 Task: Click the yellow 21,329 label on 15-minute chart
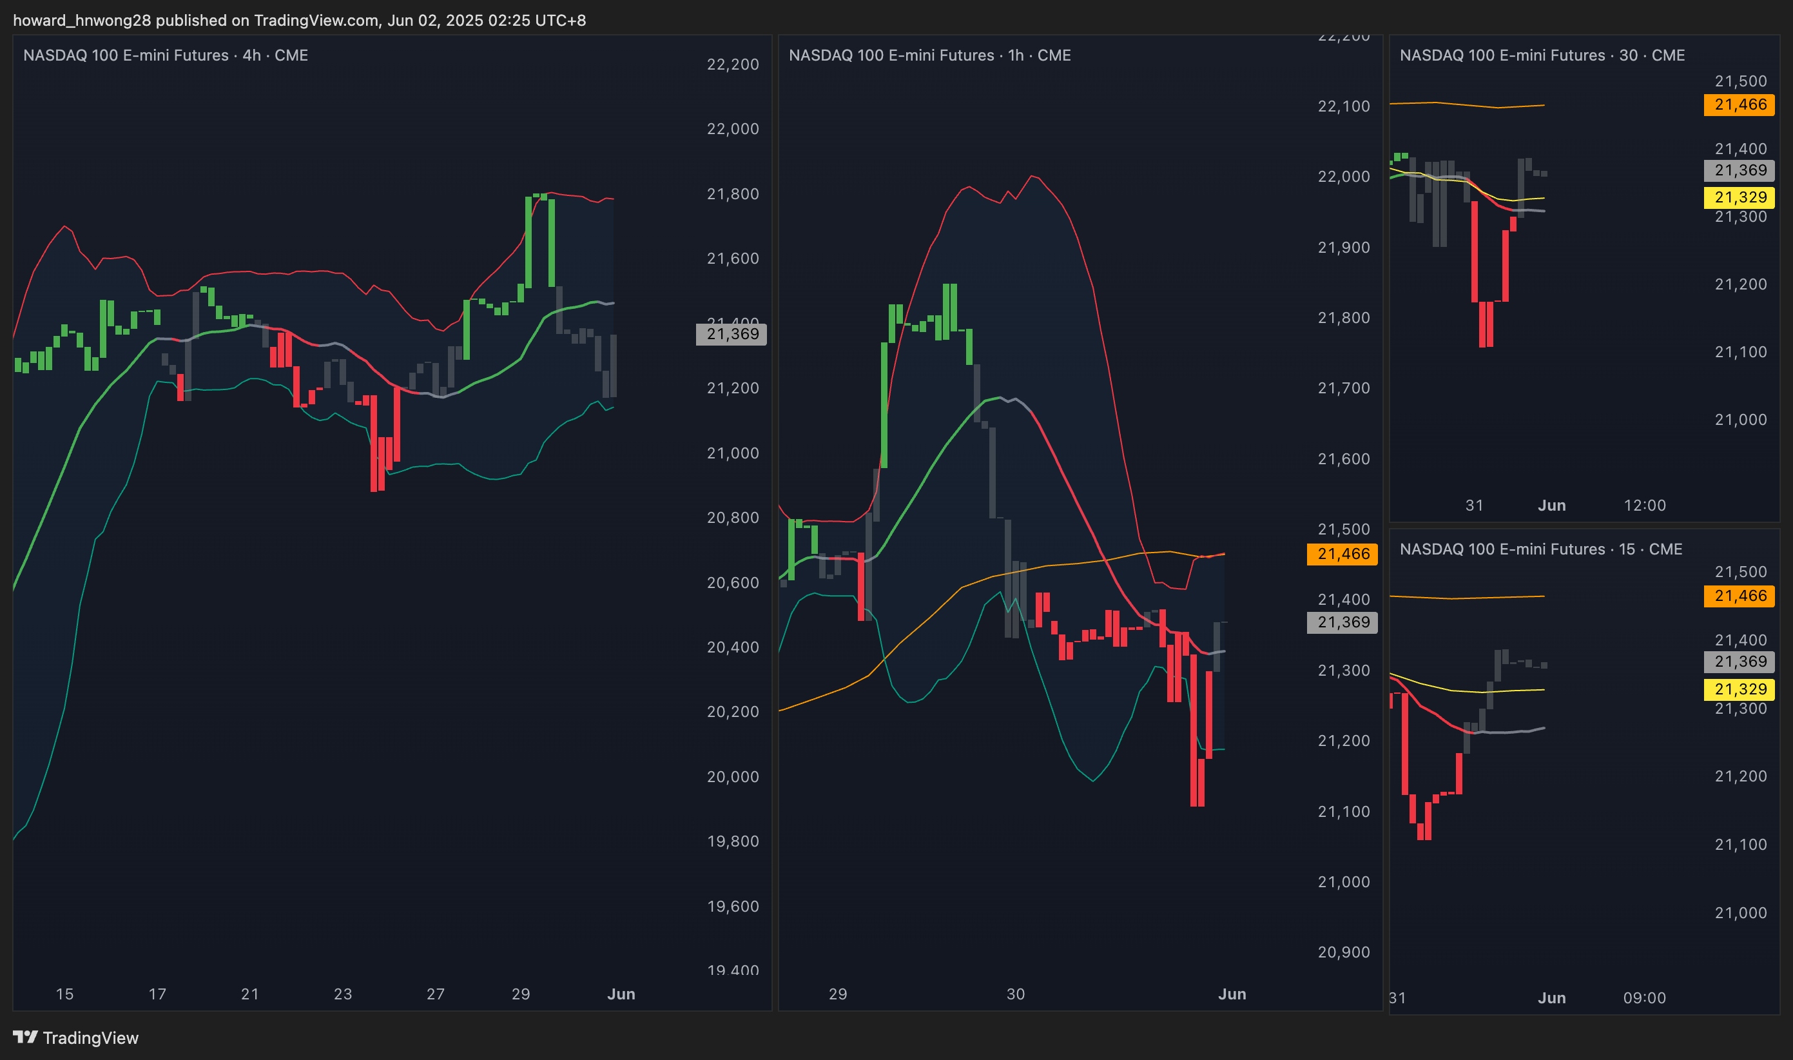(x=1740, y=689)
